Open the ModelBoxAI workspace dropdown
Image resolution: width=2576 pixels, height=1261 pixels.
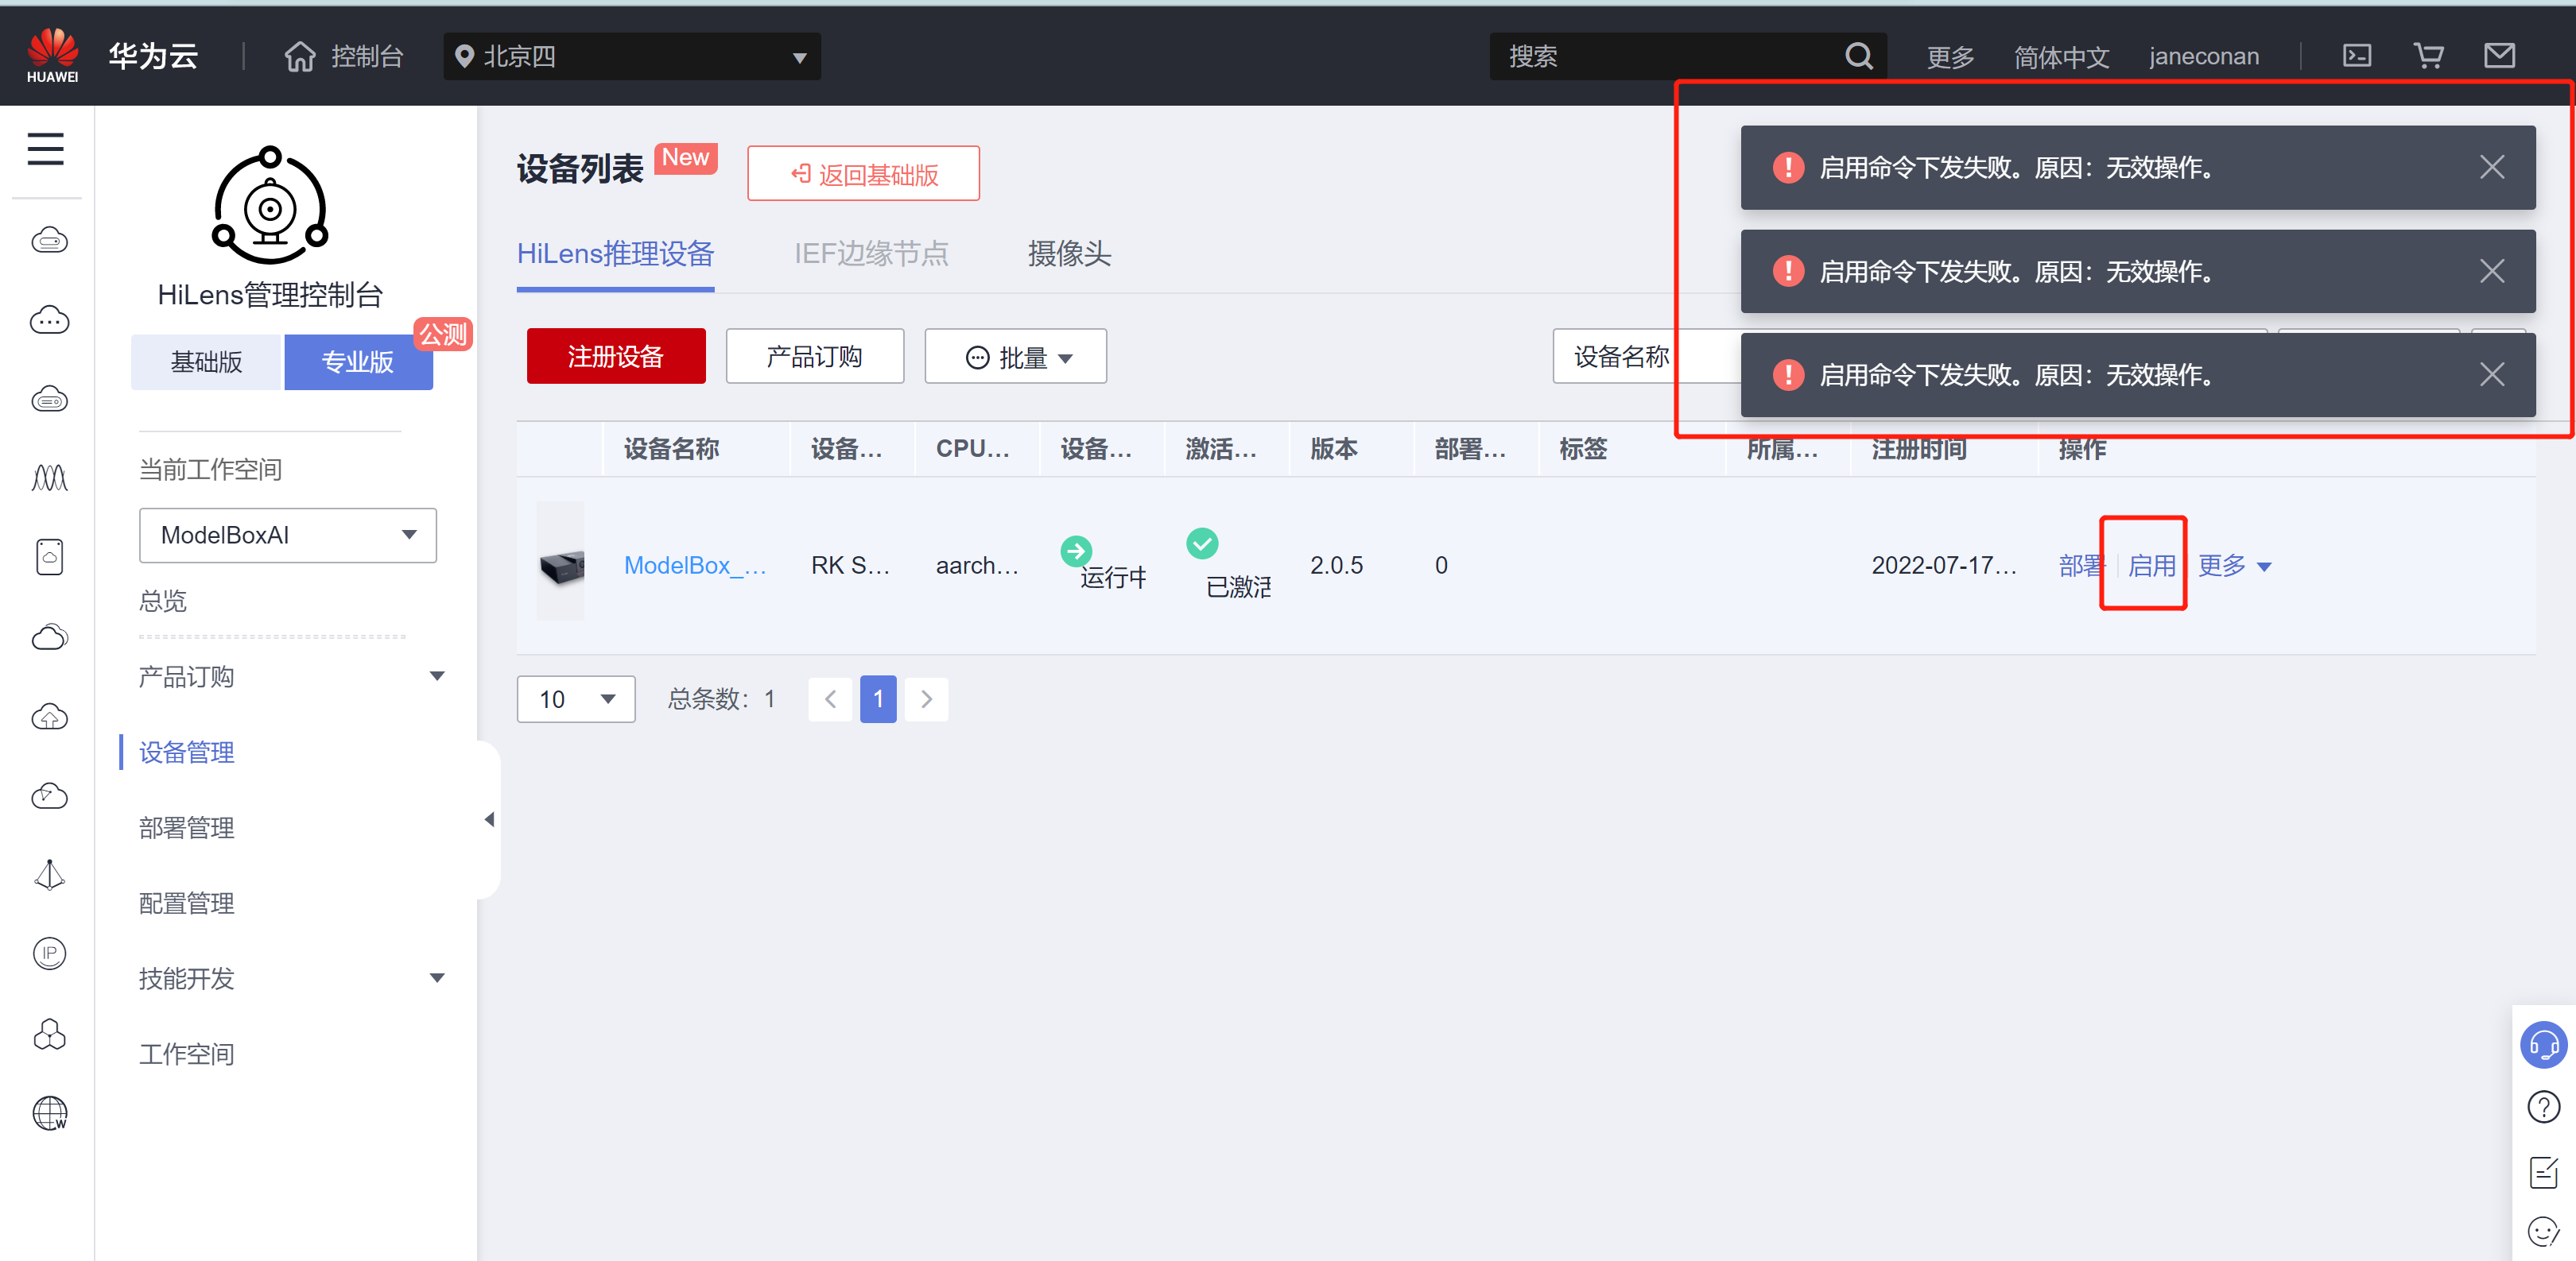click(287, 536)
